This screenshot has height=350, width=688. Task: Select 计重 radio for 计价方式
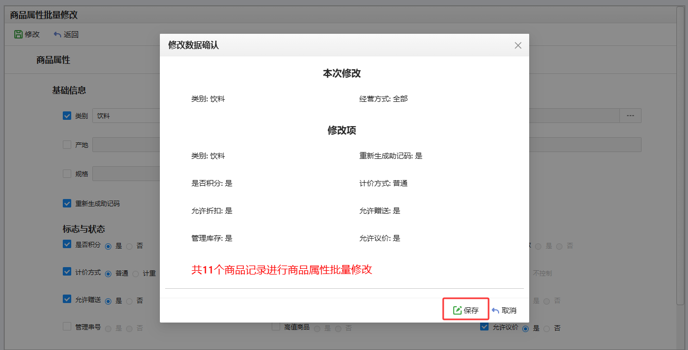click(136, 273)
